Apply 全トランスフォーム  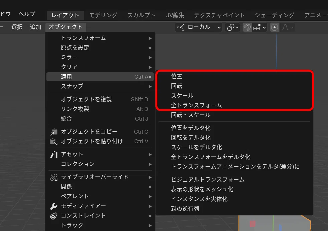[x=234, y=105]
